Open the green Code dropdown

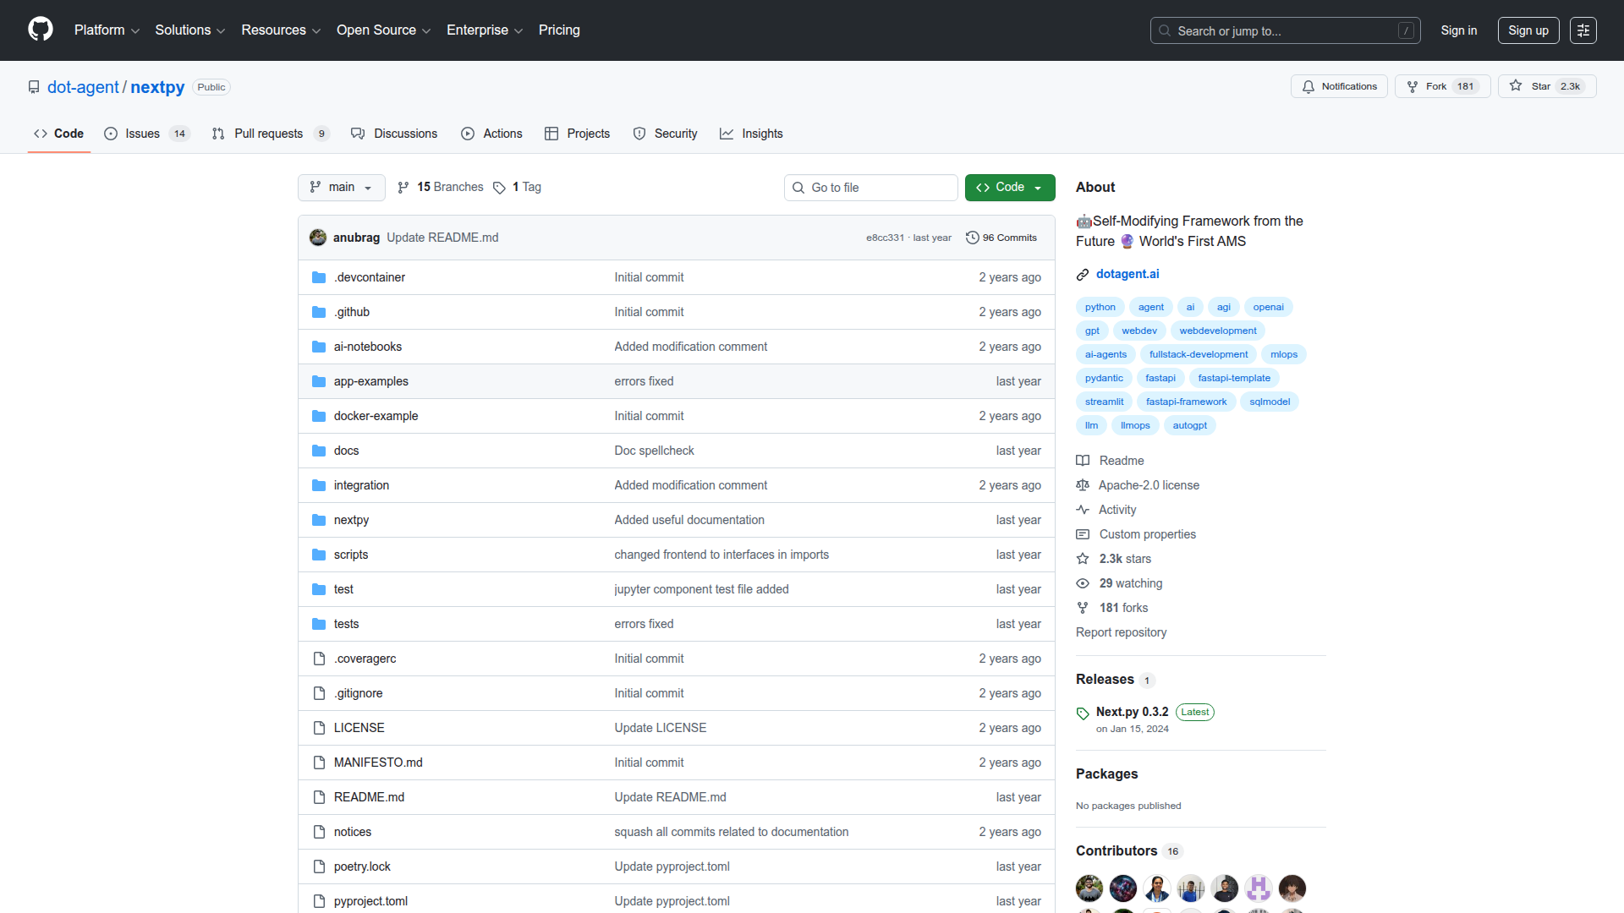(1009, 188)
